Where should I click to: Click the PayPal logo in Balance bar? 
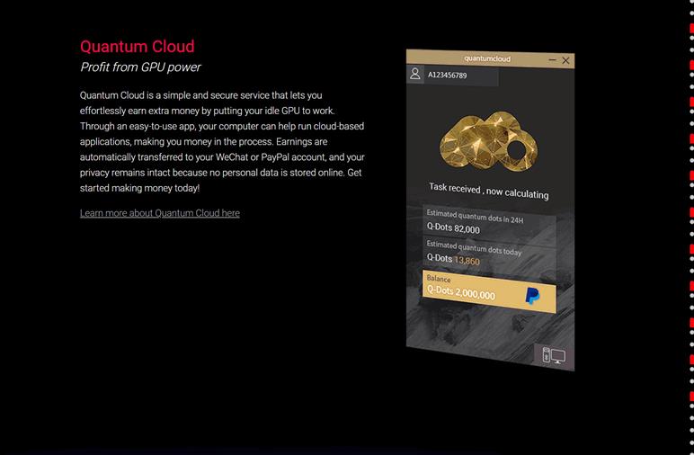532,296
